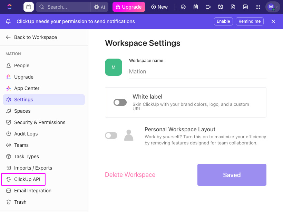283x212 pixels.
Task: Open the dashboard chart icon
Action: (245, 7)
